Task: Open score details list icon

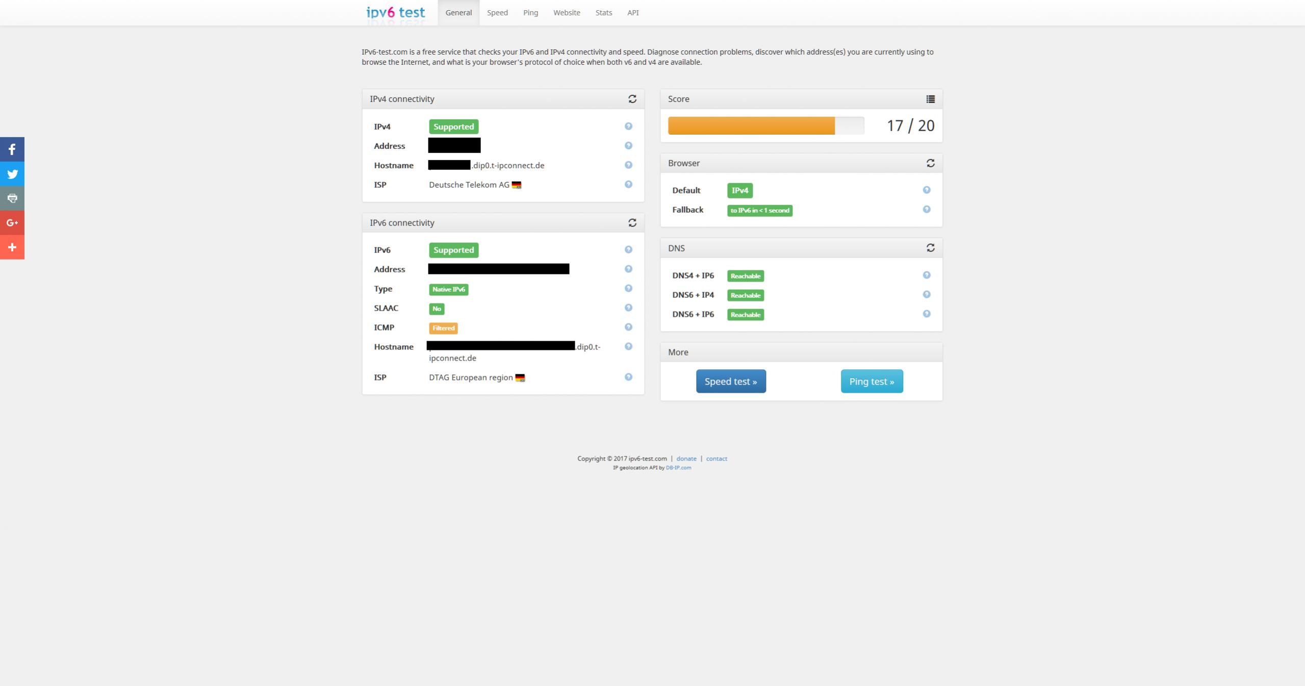Action: [930, 99]
